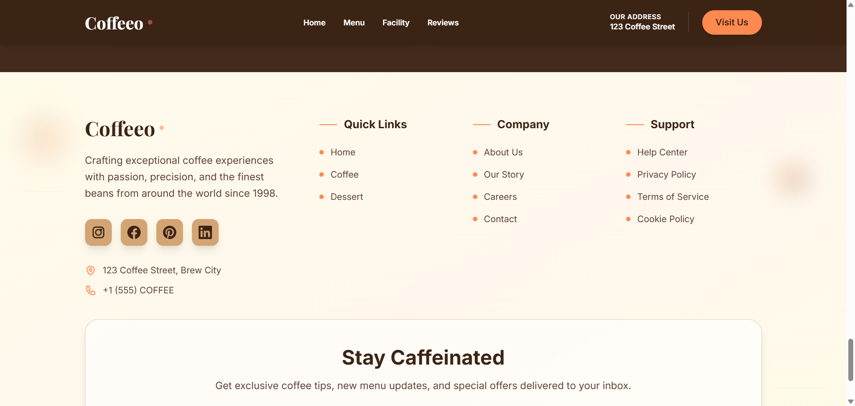The width and height of the screenshot is (855, 406).
Task: Visit the About Us page link
Action: click(503, 152)
